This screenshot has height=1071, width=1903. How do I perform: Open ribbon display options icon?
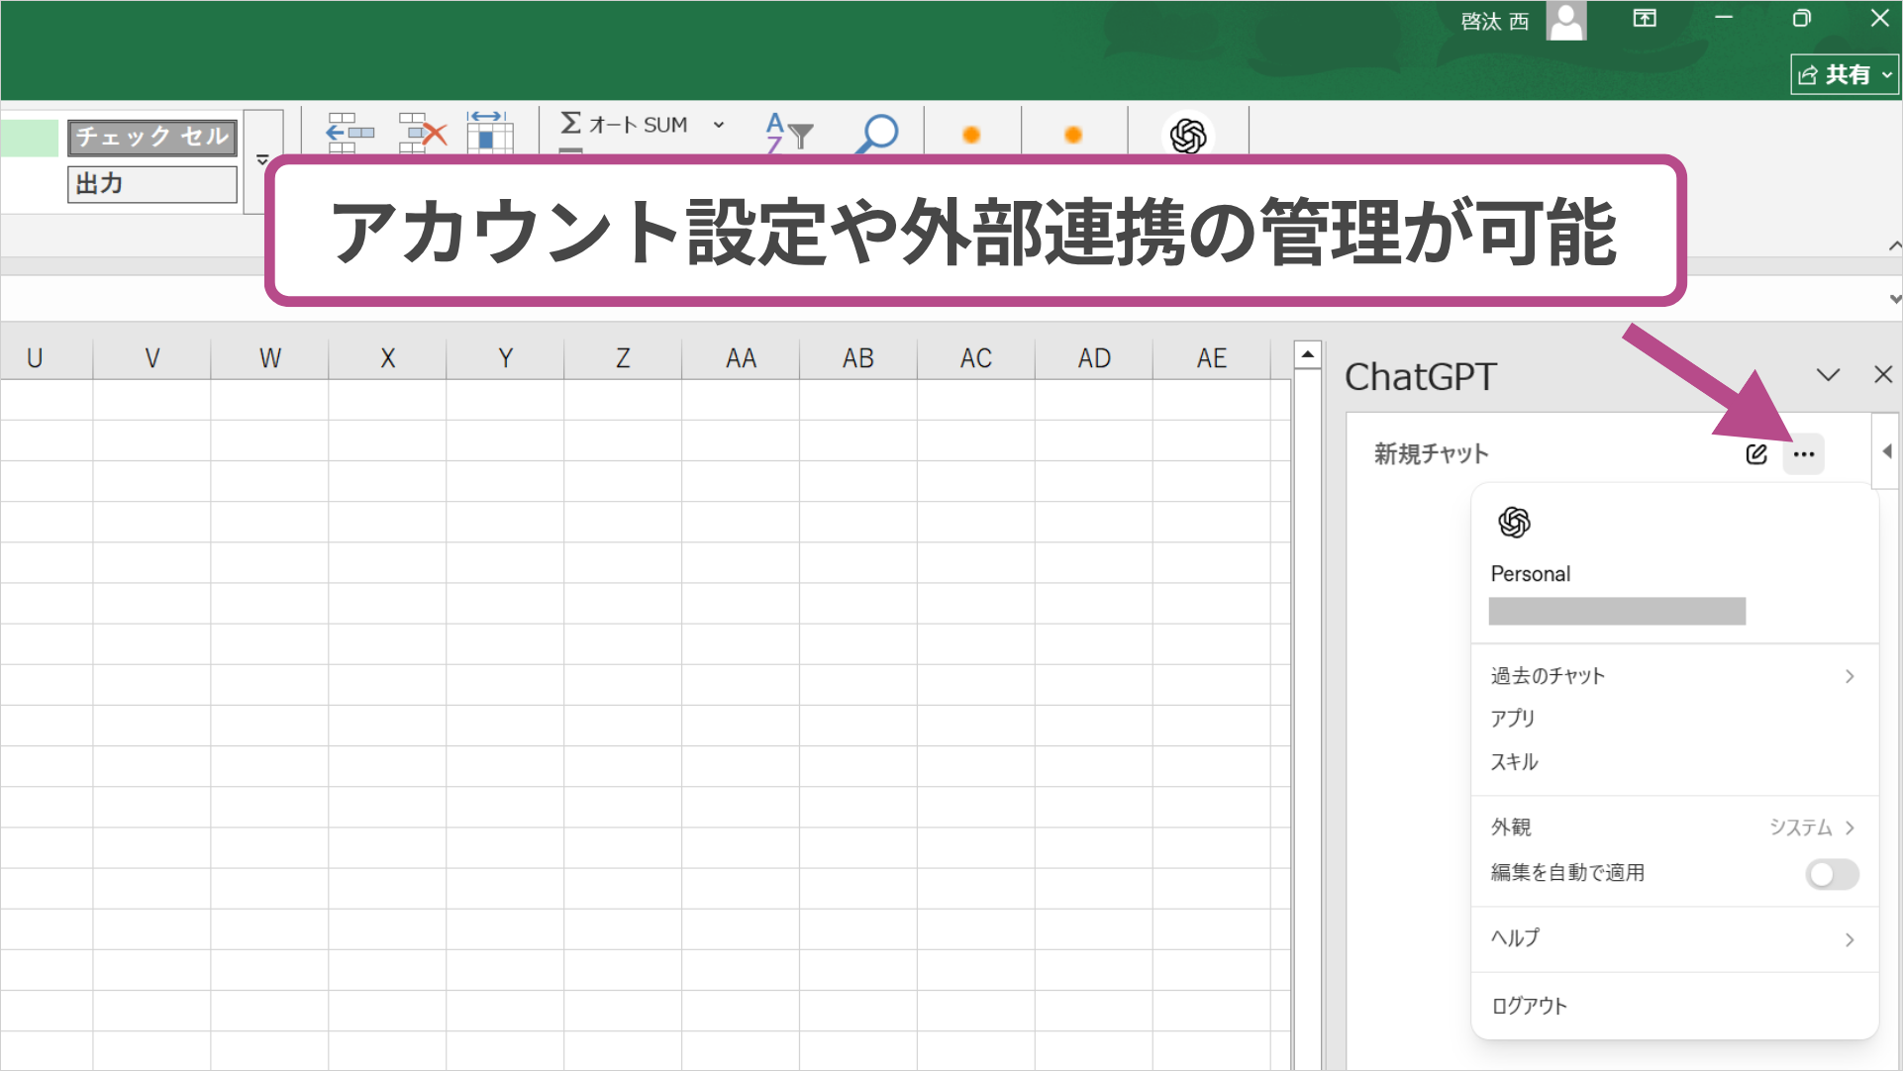coord(1645,18)
